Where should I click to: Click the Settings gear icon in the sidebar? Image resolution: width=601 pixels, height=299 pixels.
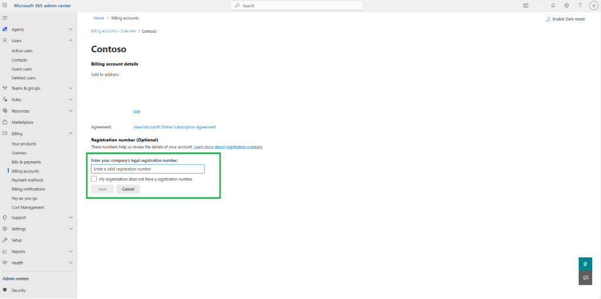click(5, 229)
